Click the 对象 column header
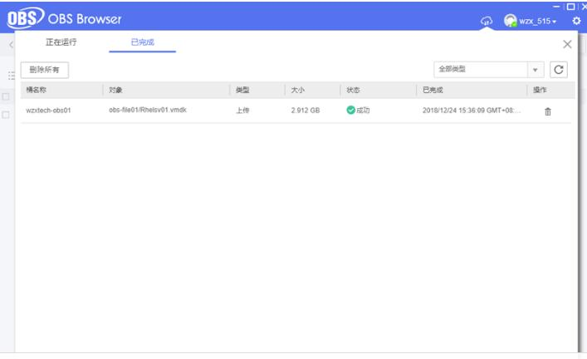 coord(115,90)
